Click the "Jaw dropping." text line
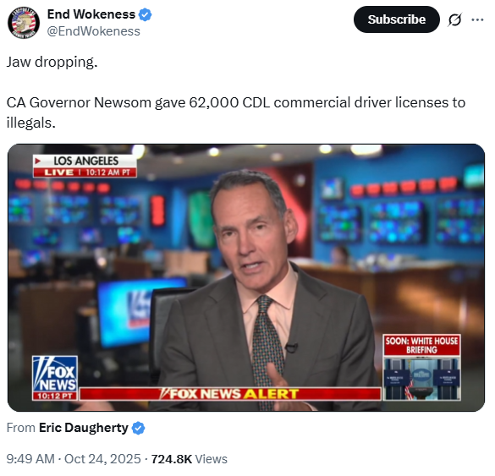Viewport: 495px width, 476px height. click(x=52, y=62)
